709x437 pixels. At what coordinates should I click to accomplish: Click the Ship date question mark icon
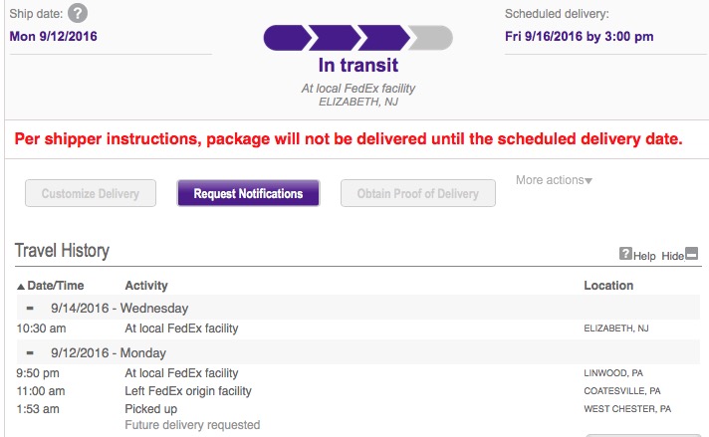(78, 13)
